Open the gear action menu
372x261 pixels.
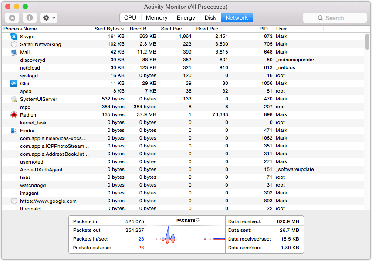click(x=49, y=18)
